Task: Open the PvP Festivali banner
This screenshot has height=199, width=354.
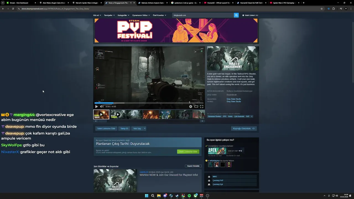Action: click(176, 30)
